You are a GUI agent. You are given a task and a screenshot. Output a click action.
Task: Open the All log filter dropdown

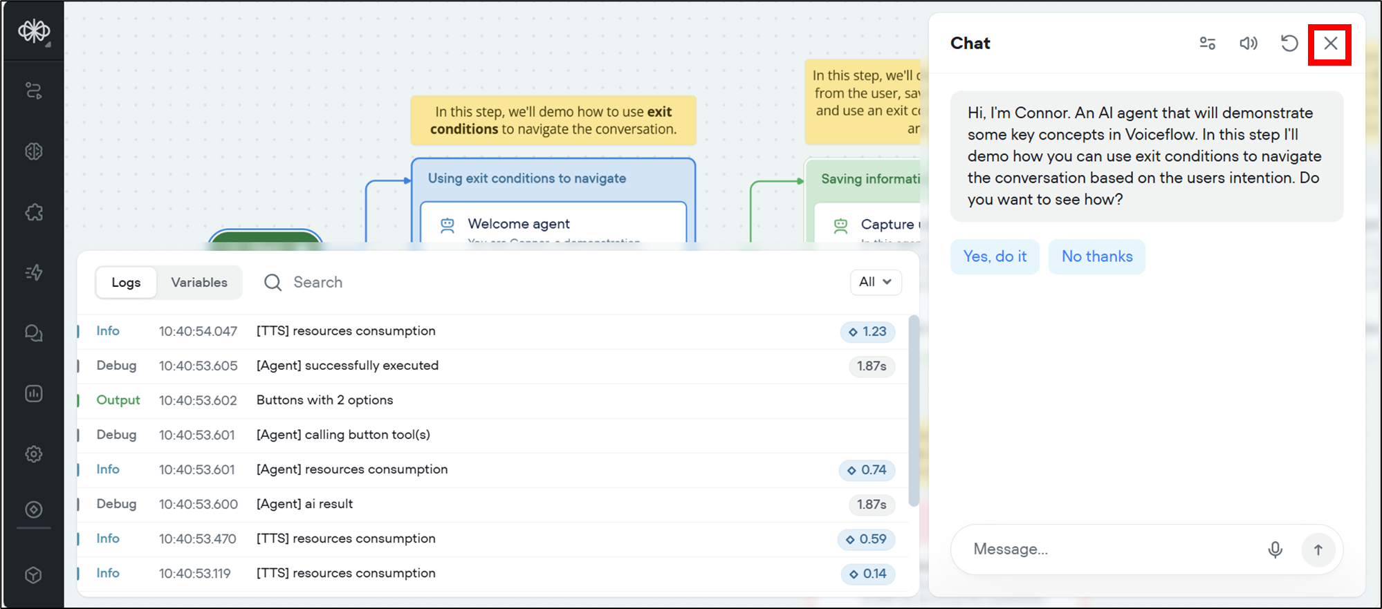coord(875,282)
